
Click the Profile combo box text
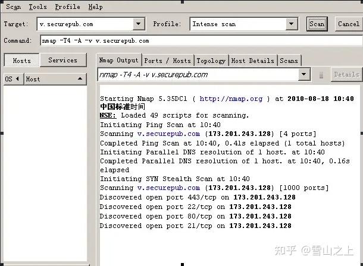[238, 24]
